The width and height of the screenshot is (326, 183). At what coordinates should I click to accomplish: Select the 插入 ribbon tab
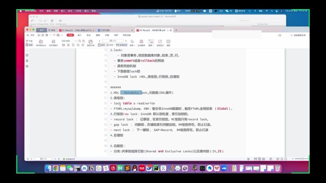click(79, 35)
